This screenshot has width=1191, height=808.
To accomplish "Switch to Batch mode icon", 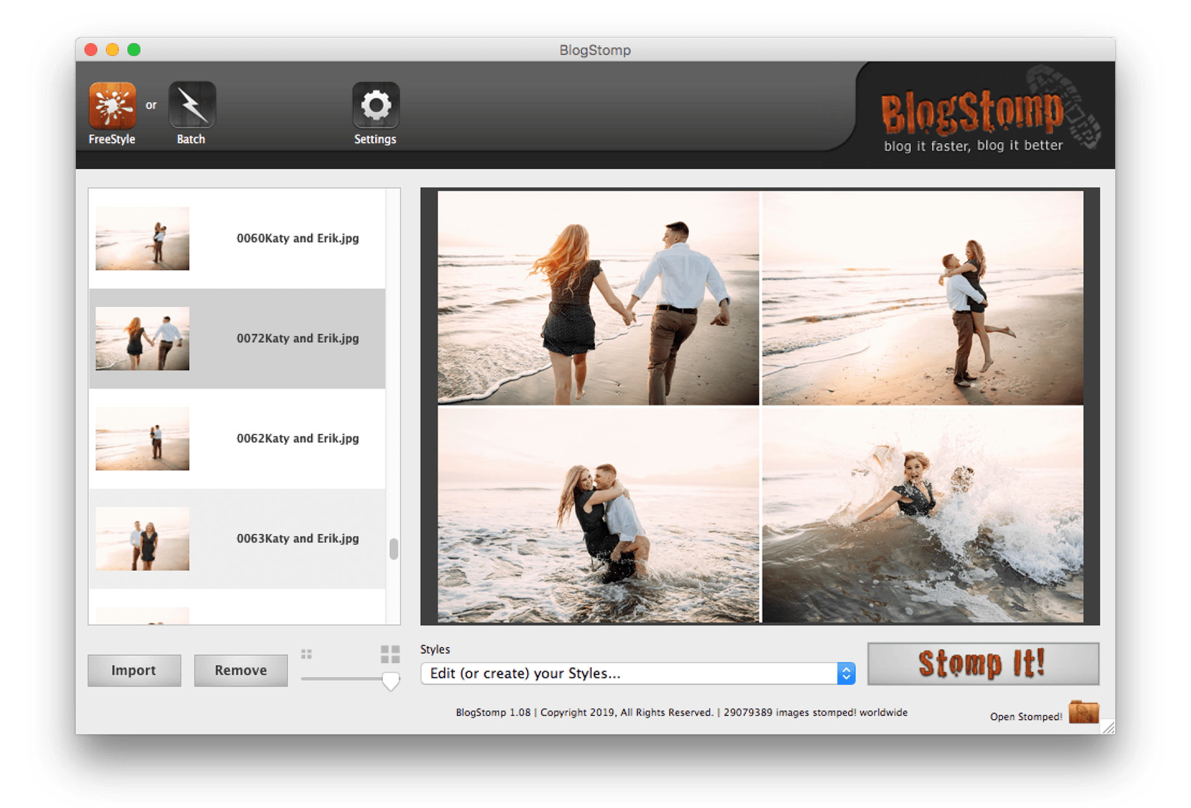I will (192, 104).
